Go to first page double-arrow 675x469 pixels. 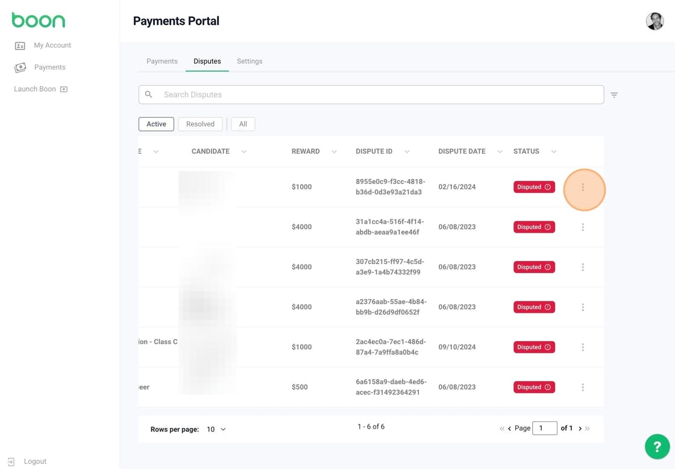[x=502, y=429]
